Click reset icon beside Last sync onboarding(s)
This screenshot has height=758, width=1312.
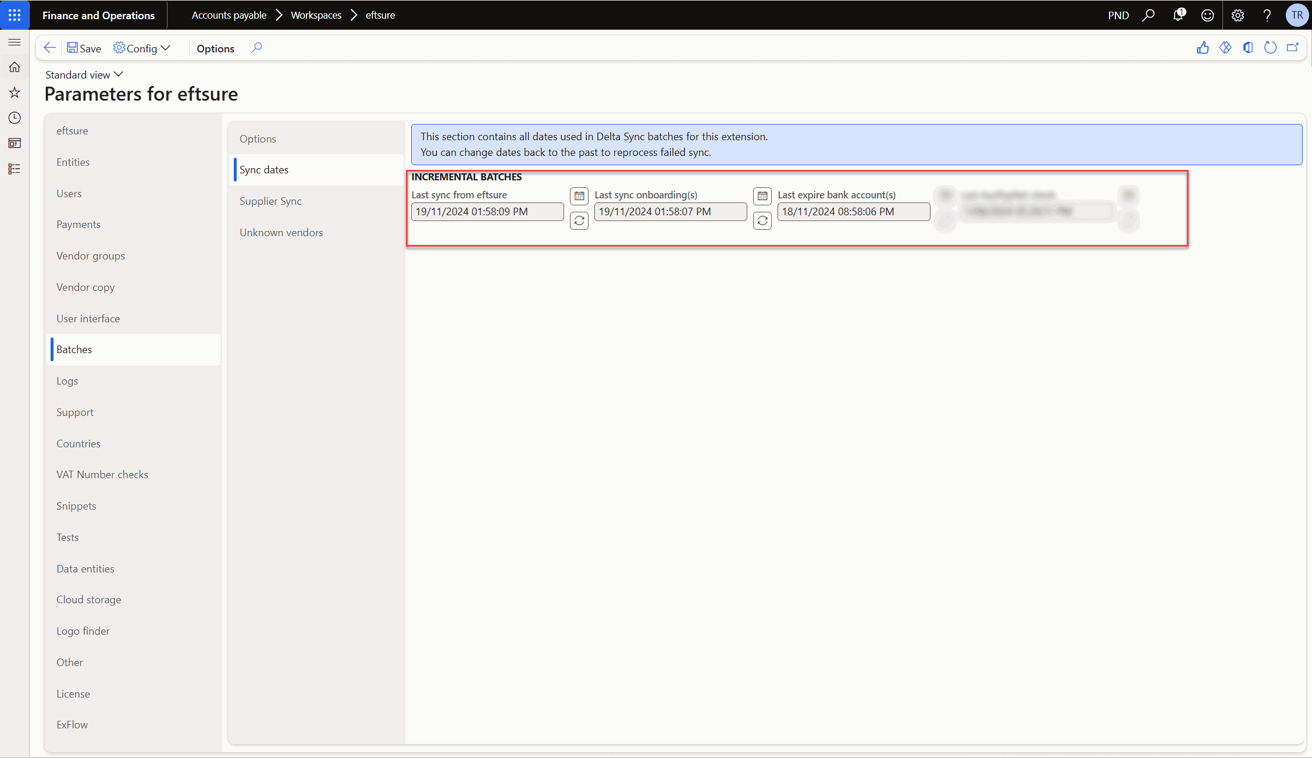click(762, 221)
